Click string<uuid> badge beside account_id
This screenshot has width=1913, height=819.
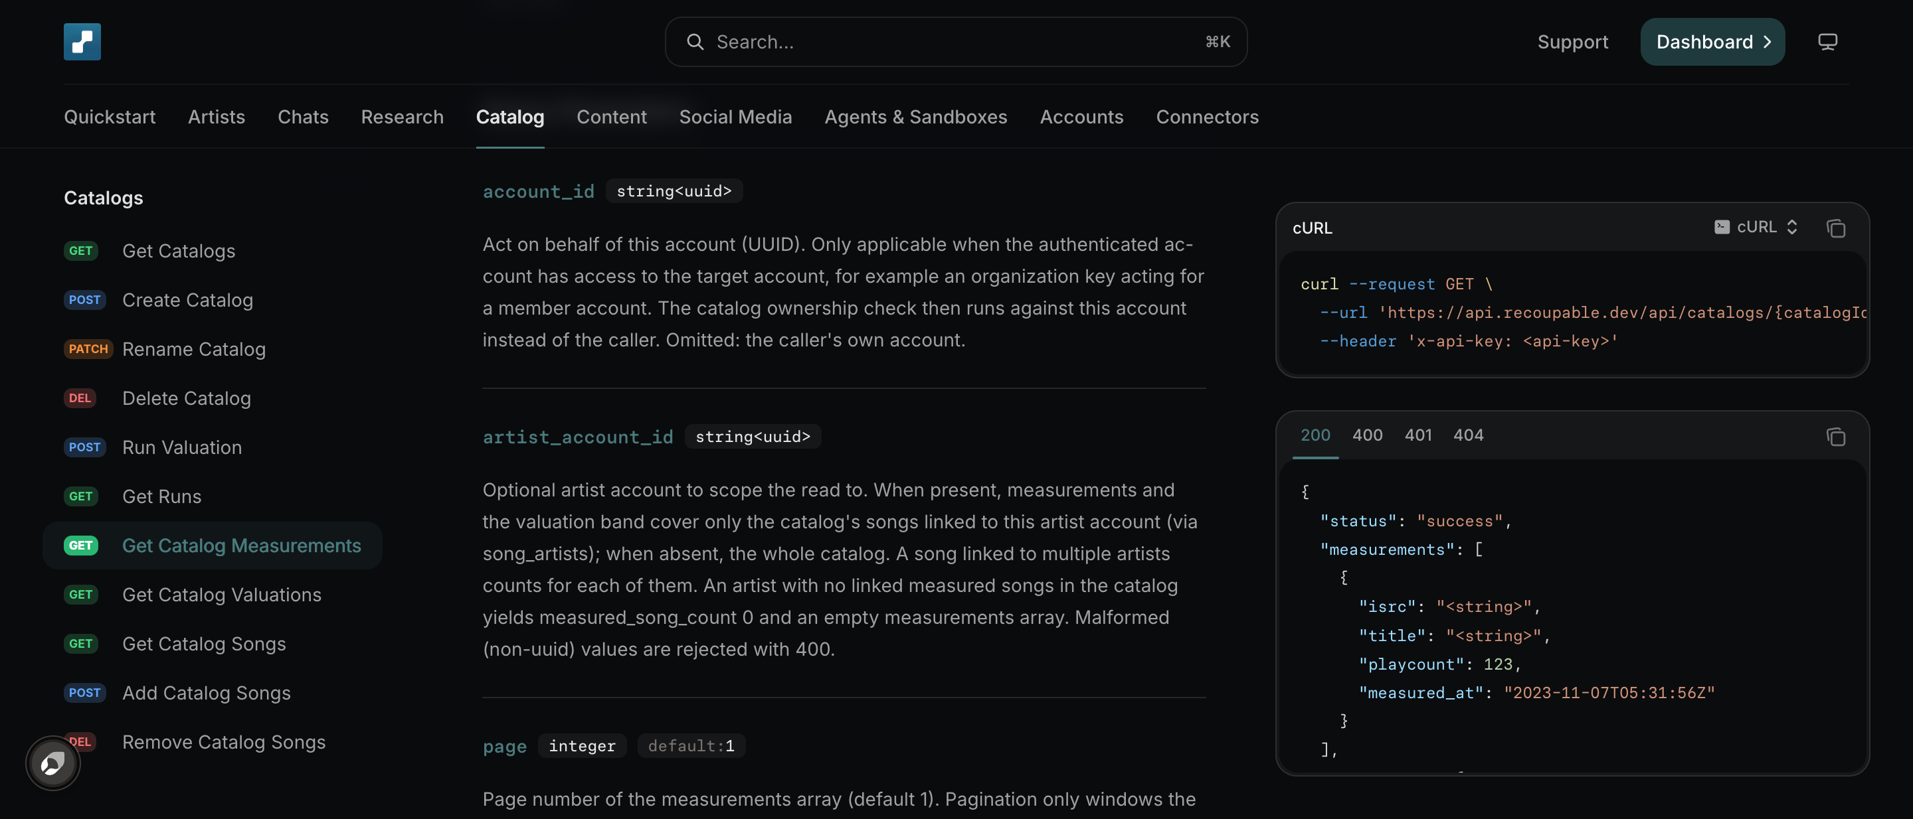click(x=674, y=190)
